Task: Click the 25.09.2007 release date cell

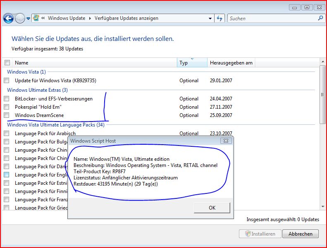Action: (221, 115)
